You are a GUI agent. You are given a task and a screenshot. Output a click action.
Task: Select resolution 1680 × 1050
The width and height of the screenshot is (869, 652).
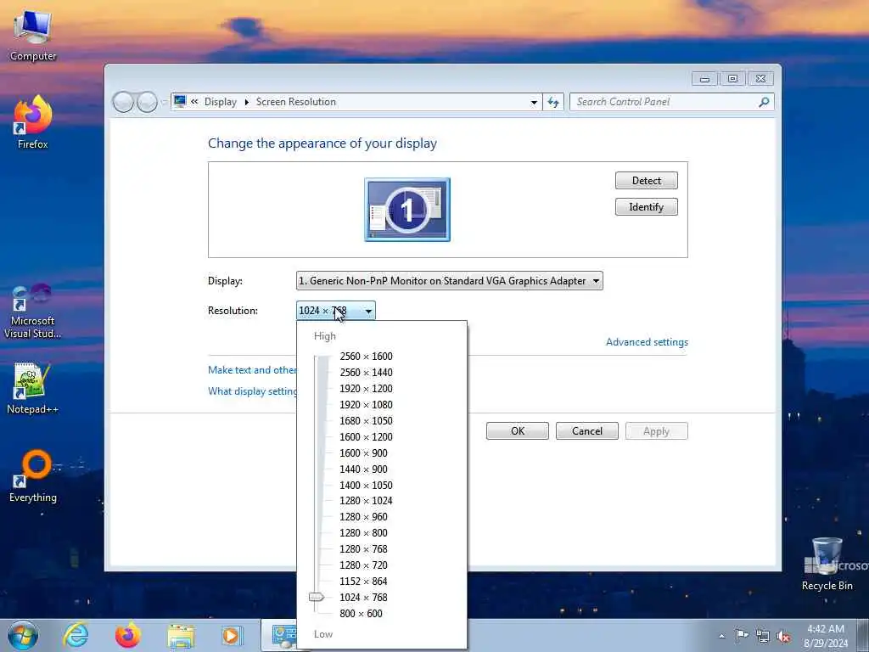[x=366, y=421]
